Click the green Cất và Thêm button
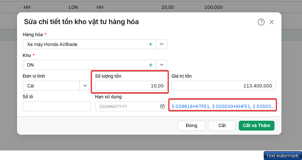 [x=256, y=125]
